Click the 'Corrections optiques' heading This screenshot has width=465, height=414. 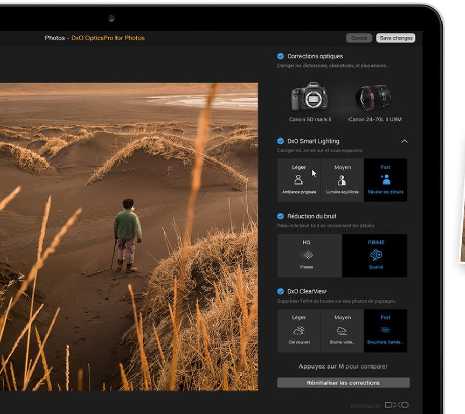pyautogui.click(x=315, y=56)
